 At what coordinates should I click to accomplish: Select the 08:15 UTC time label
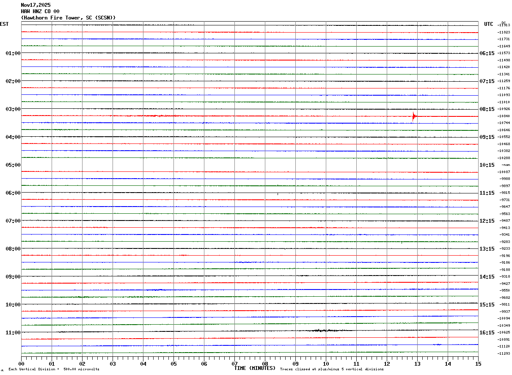click(487, 109)
